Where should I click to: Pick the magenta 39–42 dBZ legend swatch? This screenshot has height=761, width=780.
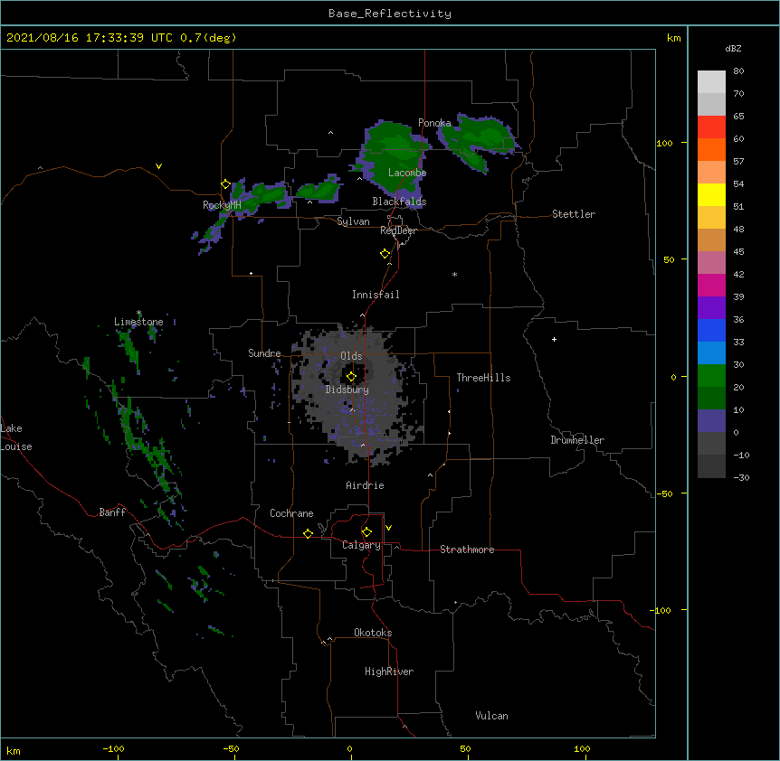711,285
